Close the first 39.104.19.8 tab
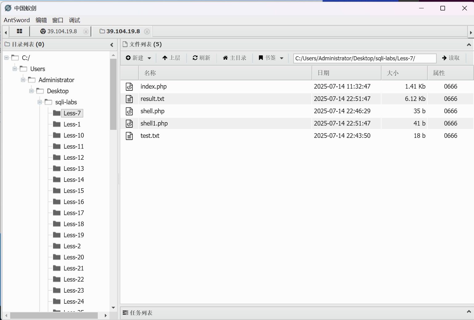The height and width of the screenshot is (320, 474). 86,31
